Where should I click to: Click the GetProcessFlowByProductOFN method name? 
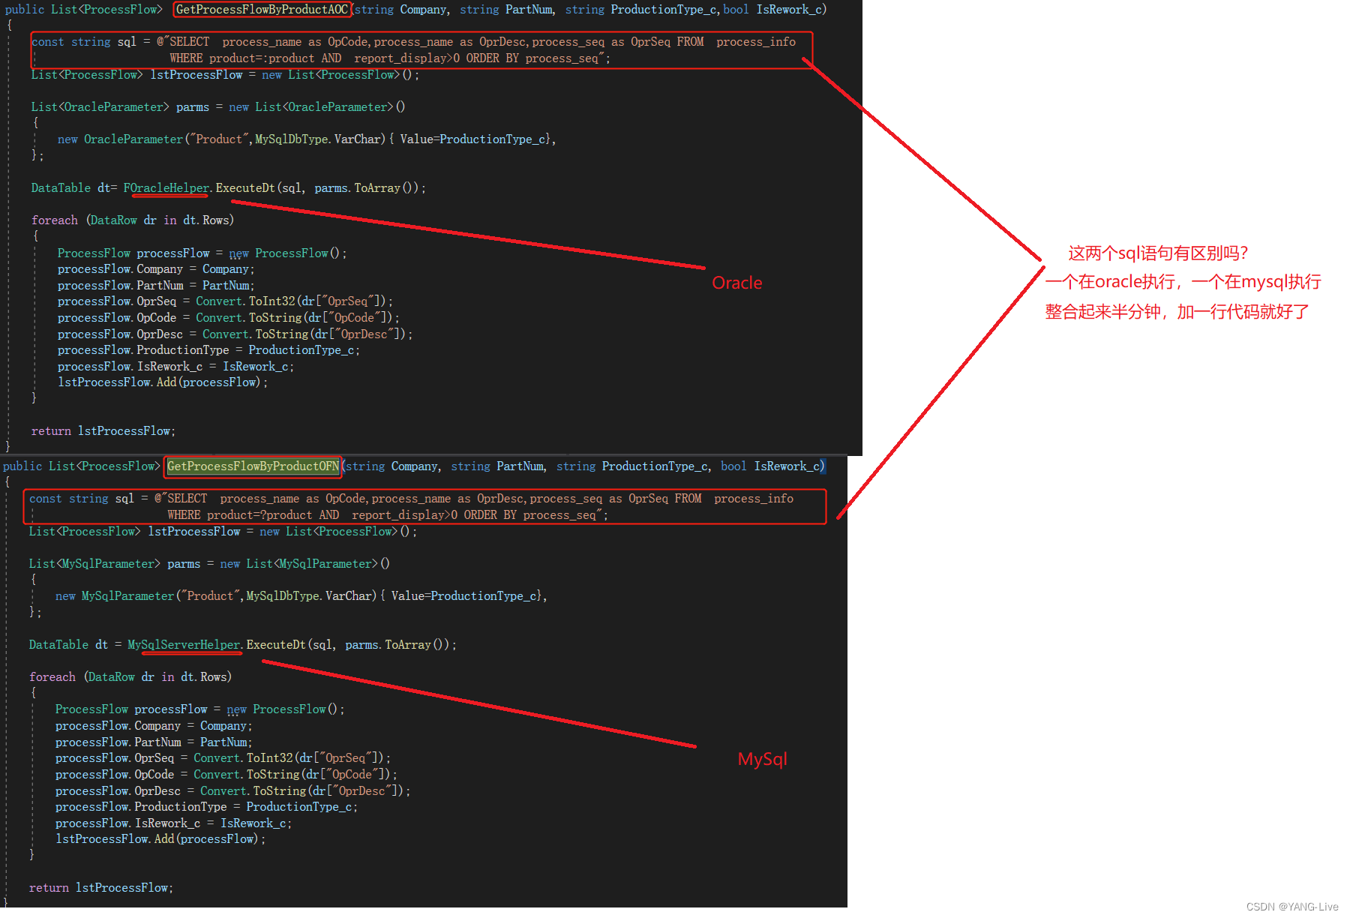[x=253, y=466]
